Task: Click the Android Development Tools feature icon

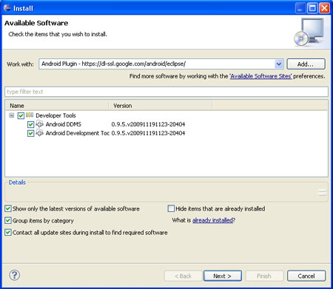Action: click(x=40, y=133)
